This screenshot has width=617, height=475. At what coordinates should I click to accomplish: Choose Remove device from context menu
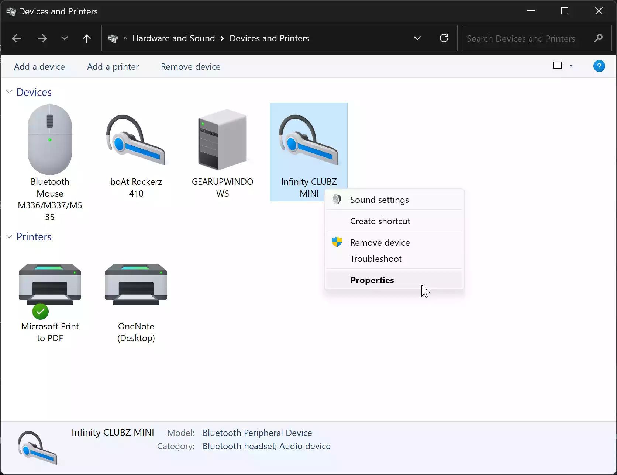coord(394,242)
